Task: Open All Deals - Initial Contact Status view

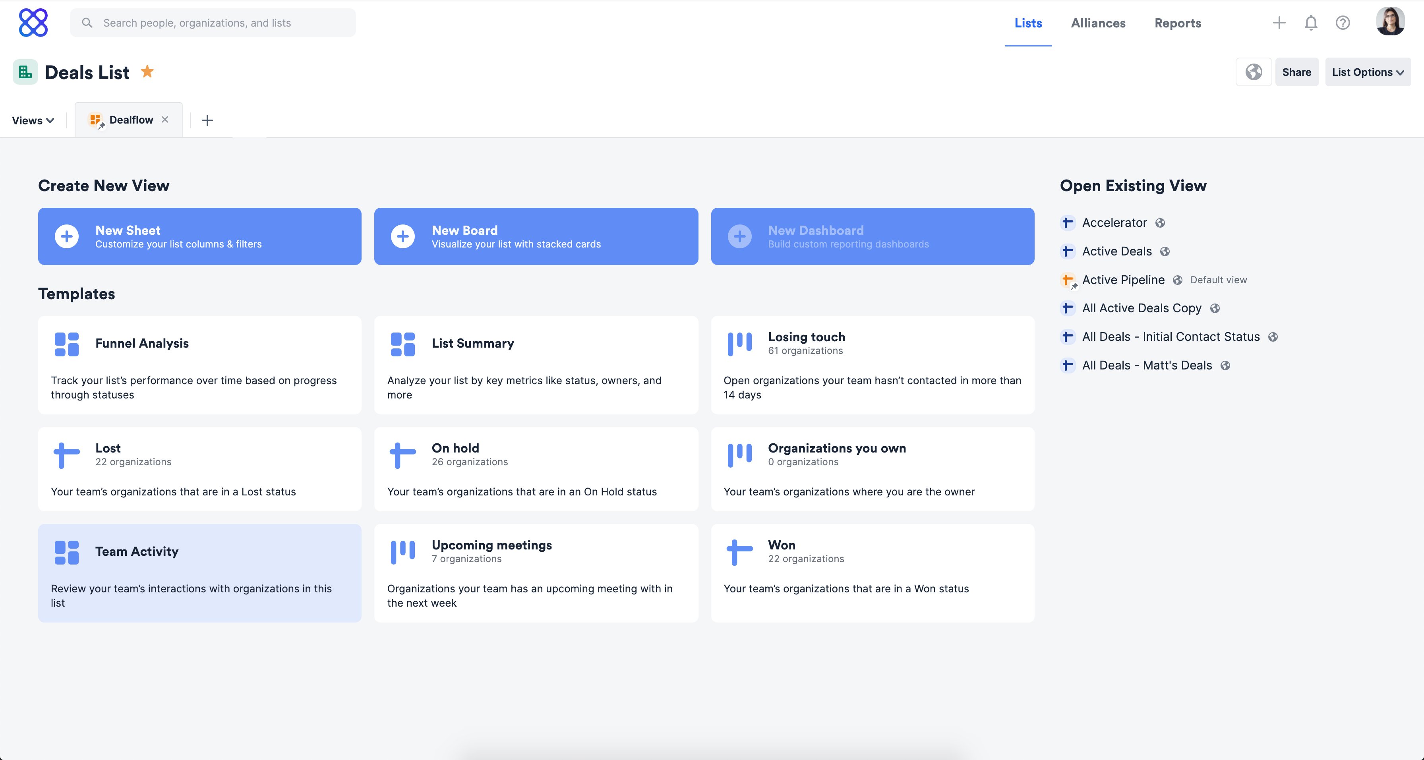Action: pyautogui.click(x=1170, y=337)
